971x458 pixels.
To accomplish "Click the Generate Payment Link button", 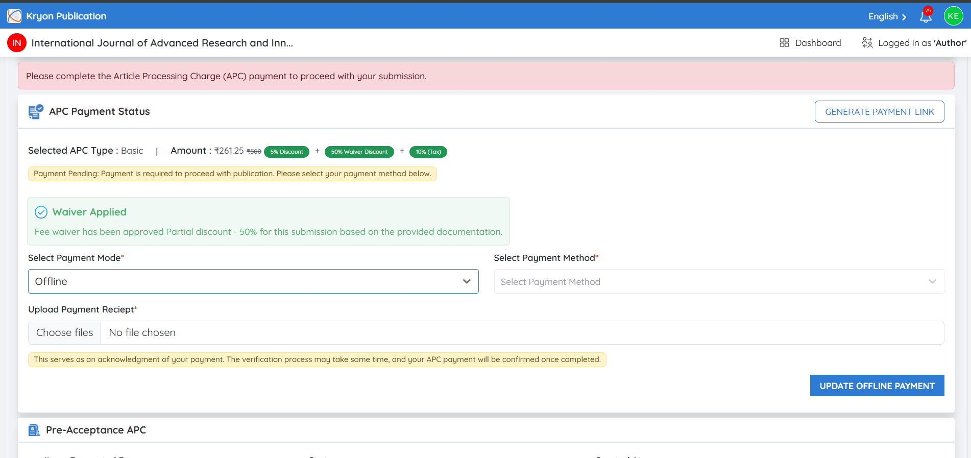I will click(879, 111).
